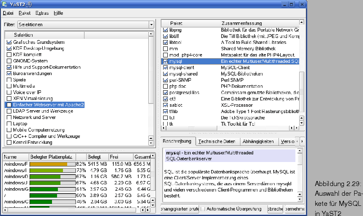Click the /windows/F disk usage bar

click(x=52, y=164)
